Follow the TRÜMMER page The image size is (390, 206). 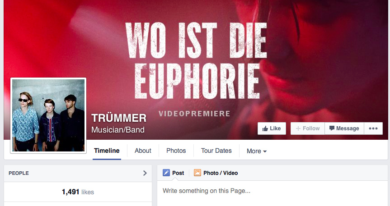tap(308, 128)
